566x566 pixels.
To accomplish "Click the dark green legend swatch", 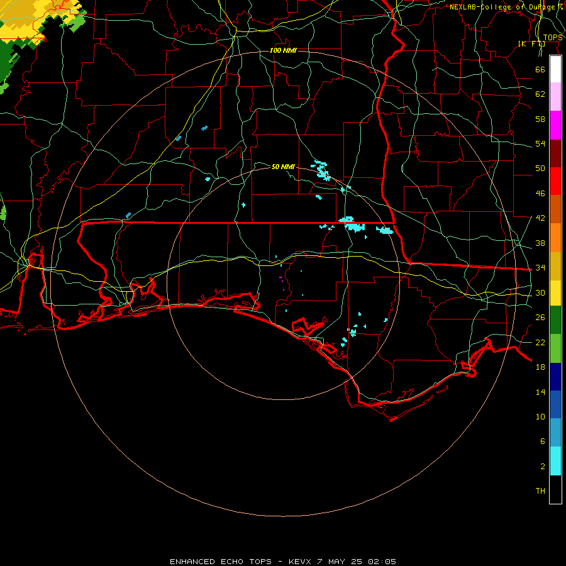I will [555, 320].
